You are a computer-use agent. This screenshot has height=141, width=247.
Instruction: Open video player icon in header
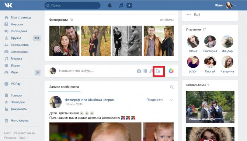tap(129, 6)
